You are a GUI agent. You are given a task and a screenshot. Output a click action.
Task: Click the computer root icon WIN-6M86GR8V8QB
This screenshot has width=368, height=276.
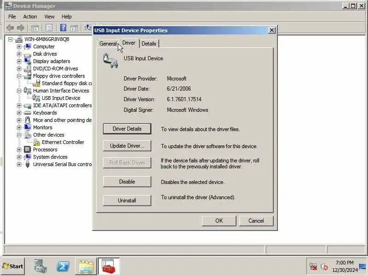[19, 39]
